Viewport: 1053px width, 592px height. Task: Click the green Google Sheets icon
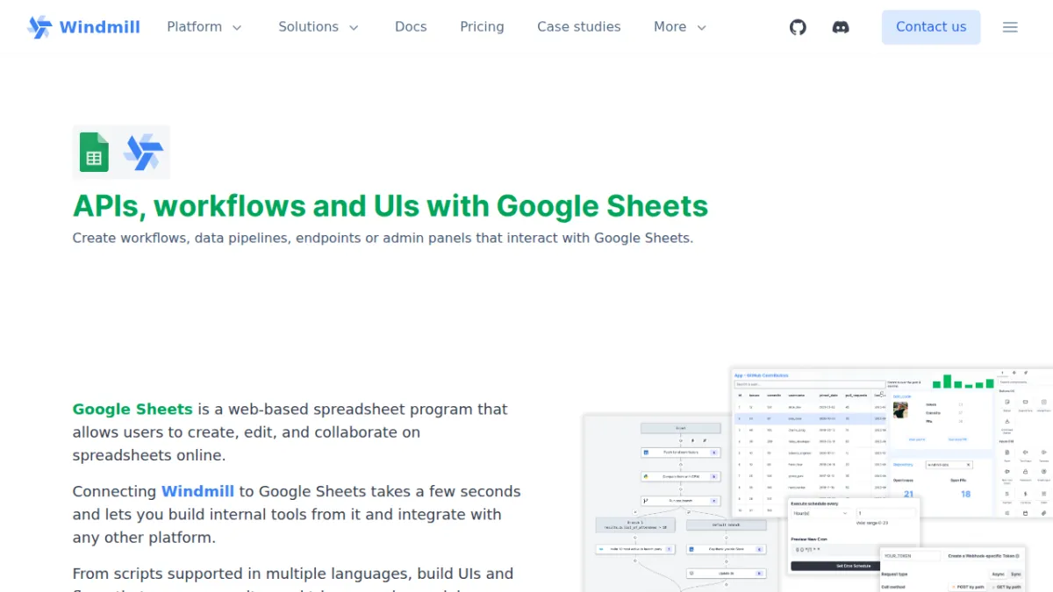[x=95, y=152]
